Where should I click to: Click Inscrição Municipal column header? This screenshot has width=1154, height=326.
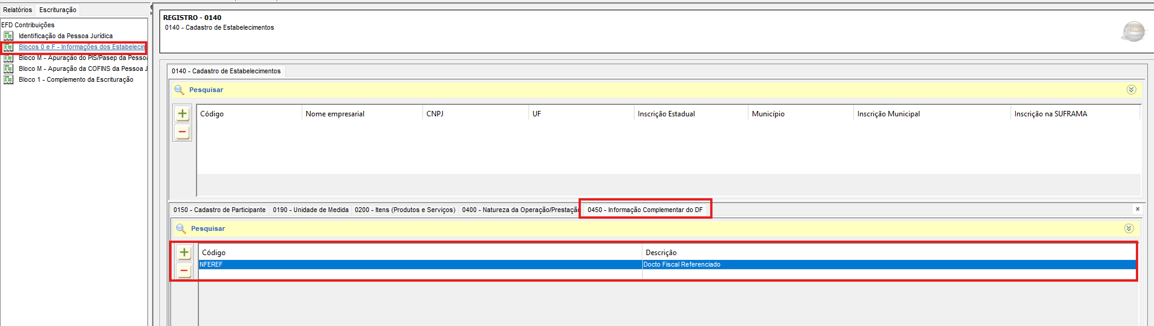[931, 113]
